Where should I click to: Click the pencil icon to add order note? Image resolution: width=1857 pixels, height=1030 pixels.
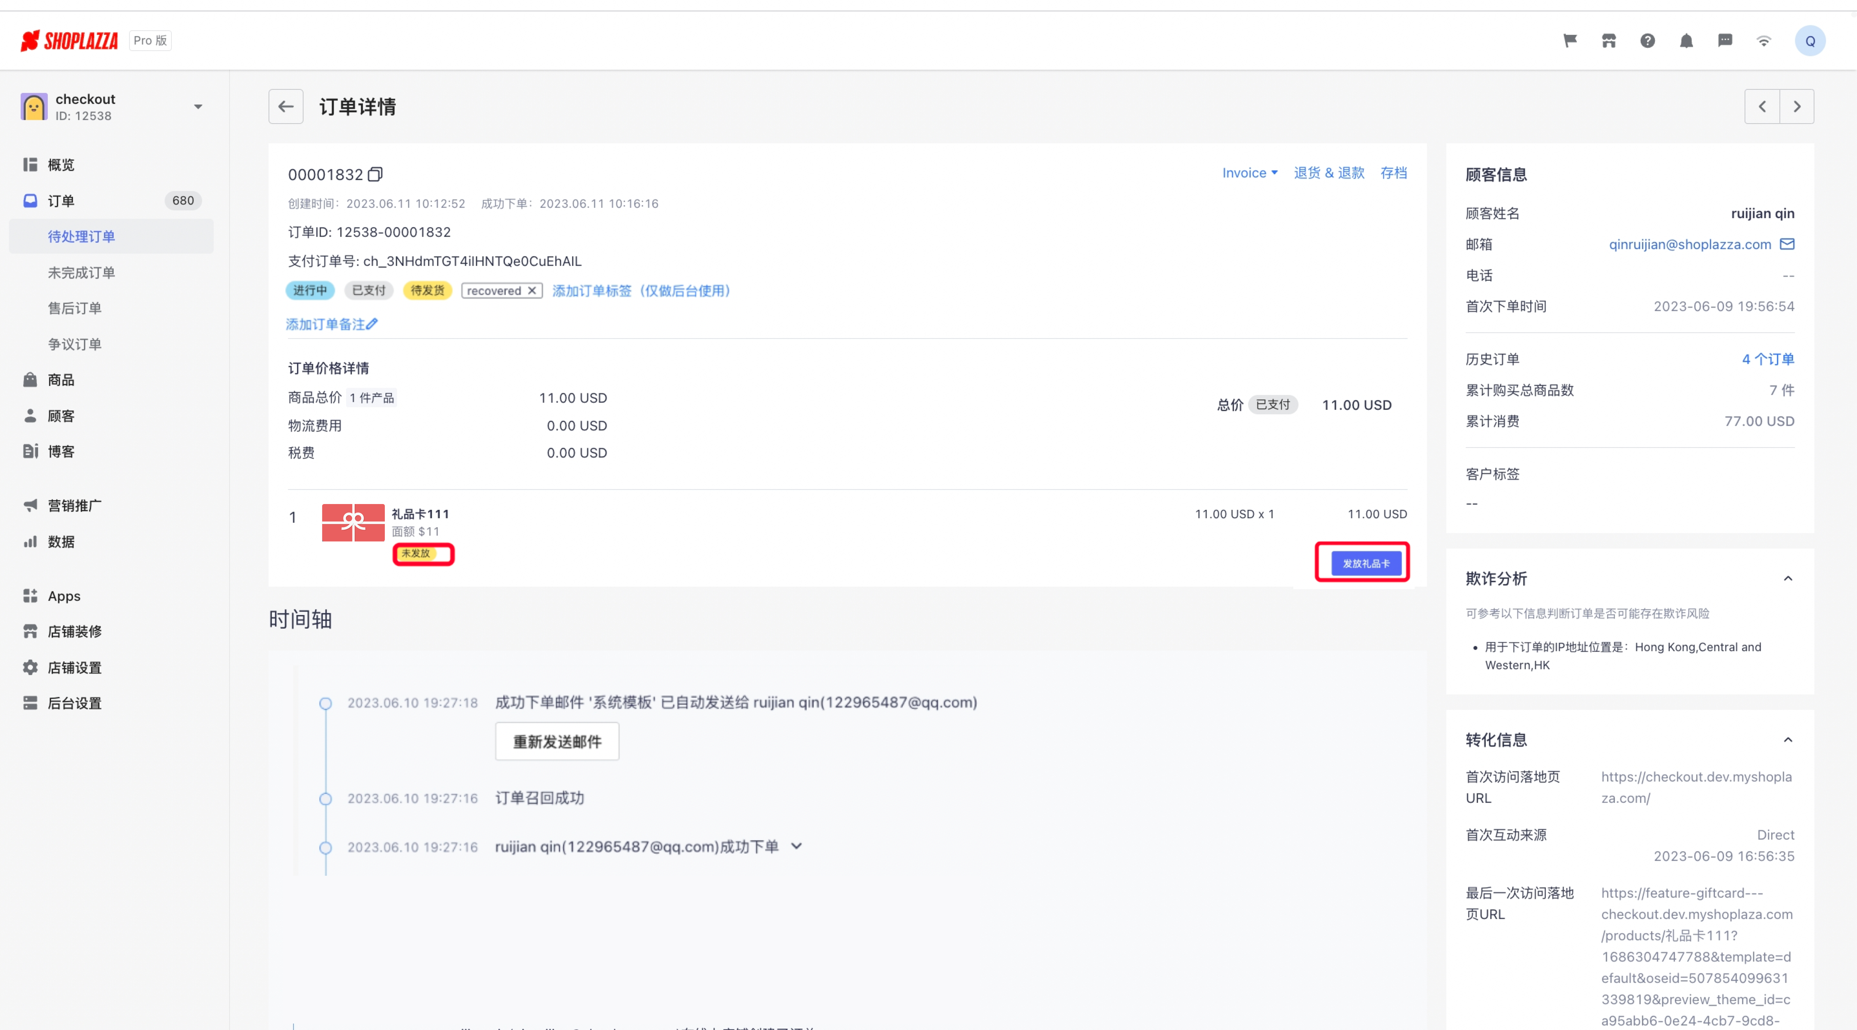click(x=372, y=324)
